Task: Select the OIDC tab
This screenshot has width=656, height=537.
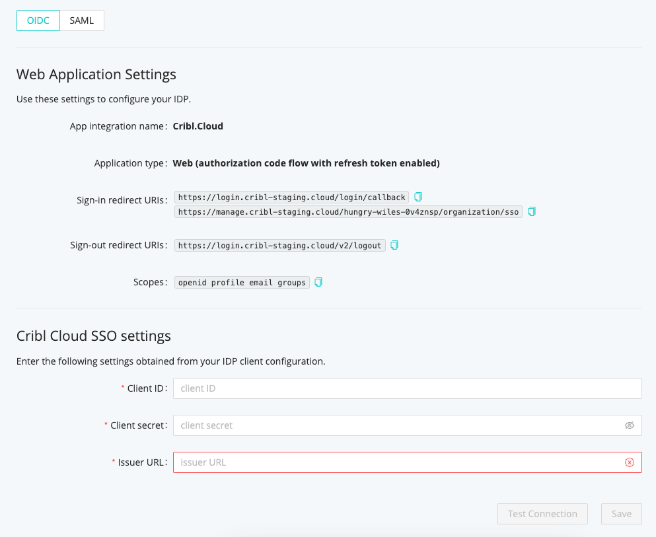Action: pyautogui.click(x=38, y=20)
